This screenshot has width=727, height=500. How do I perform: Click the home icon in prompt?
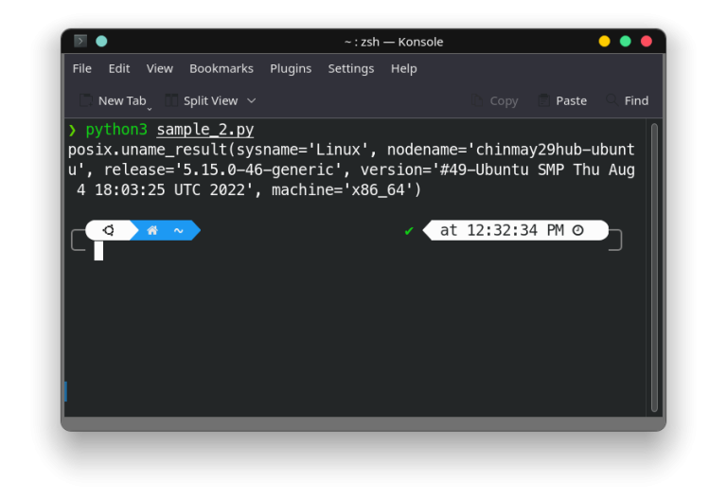point(152,230)
